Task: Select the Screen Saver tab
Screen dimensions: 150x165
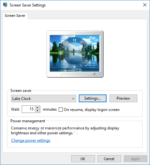Action: [15, 16]
